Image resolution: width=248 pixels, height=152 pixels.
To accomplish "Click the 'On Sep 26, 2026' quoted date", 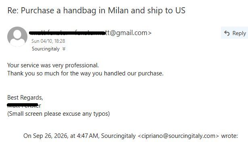I will click(46, 136).
